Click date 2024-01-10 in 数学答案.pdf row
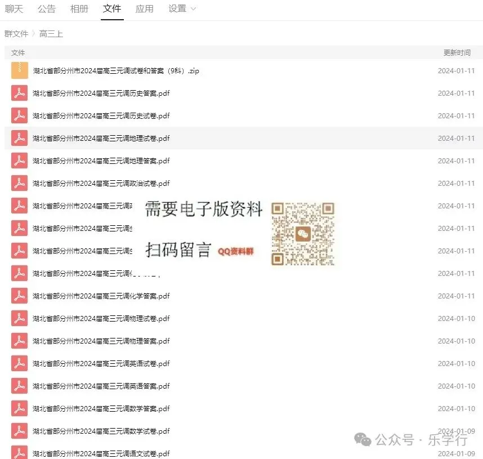 click(456, 409)
